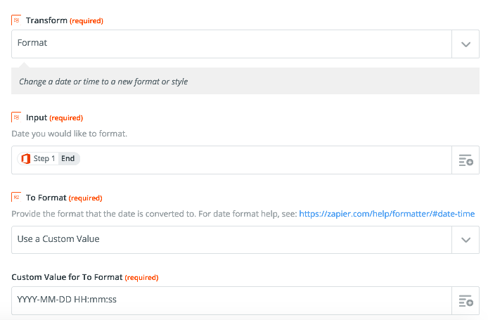Open the zapier.com formatter date-time help link
This screenshot has width=488, height=320.
[x=387, y=214]
